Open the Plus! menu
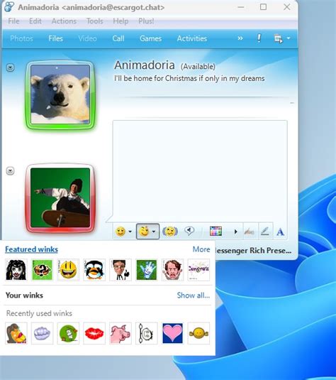Image resolution: width=336 pixels, height=380 pixels. tap(146, 21)
